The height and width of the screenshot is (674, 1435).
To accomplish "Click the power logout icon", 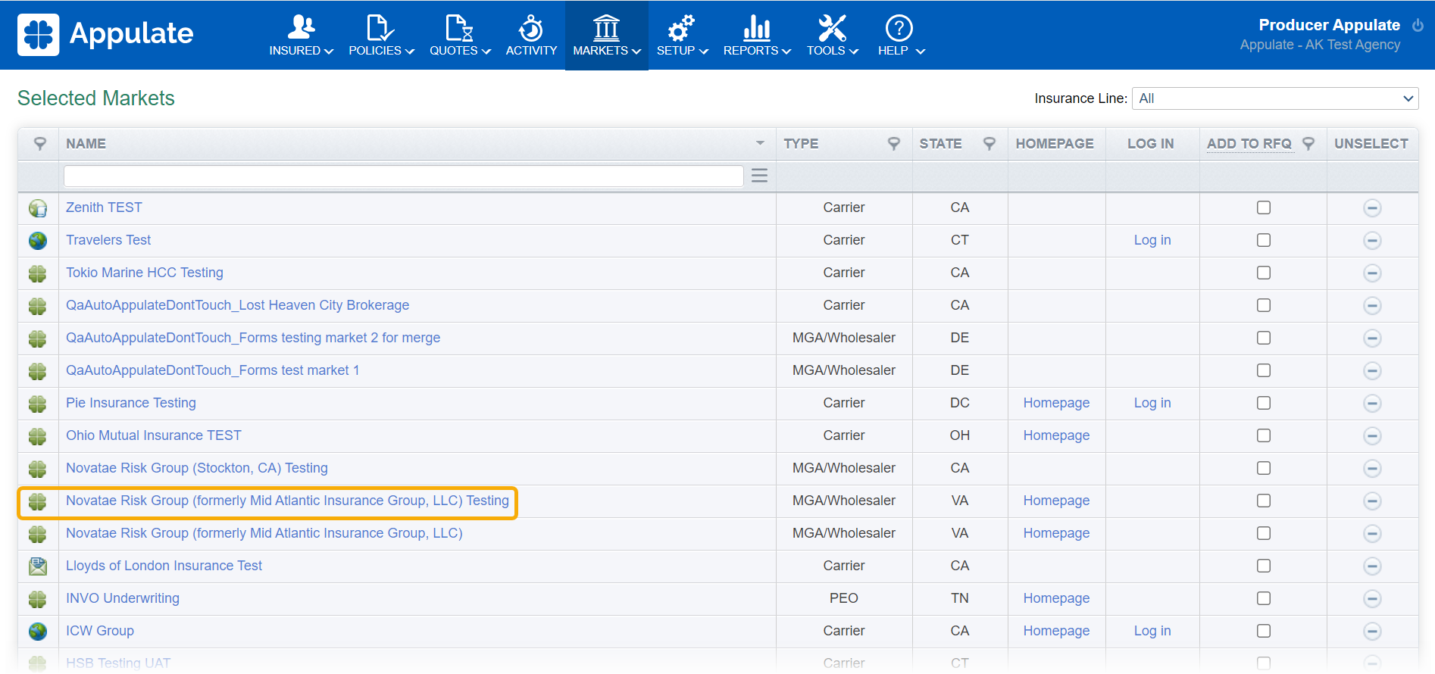I will point(1418,25).
